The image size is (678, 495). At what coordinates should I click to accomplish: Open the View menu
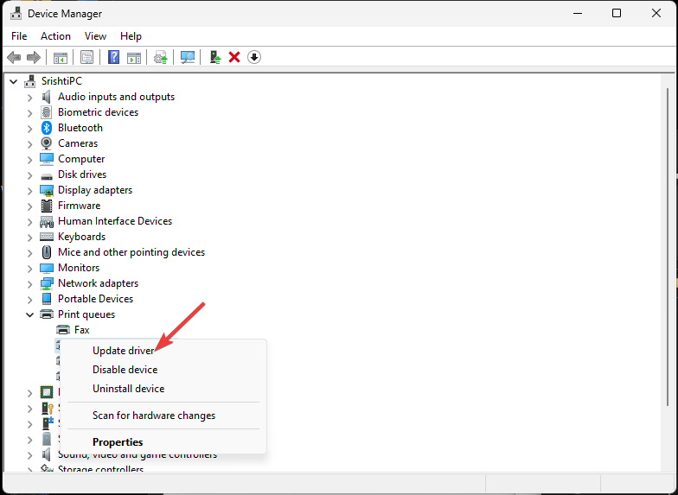(95, 36)
